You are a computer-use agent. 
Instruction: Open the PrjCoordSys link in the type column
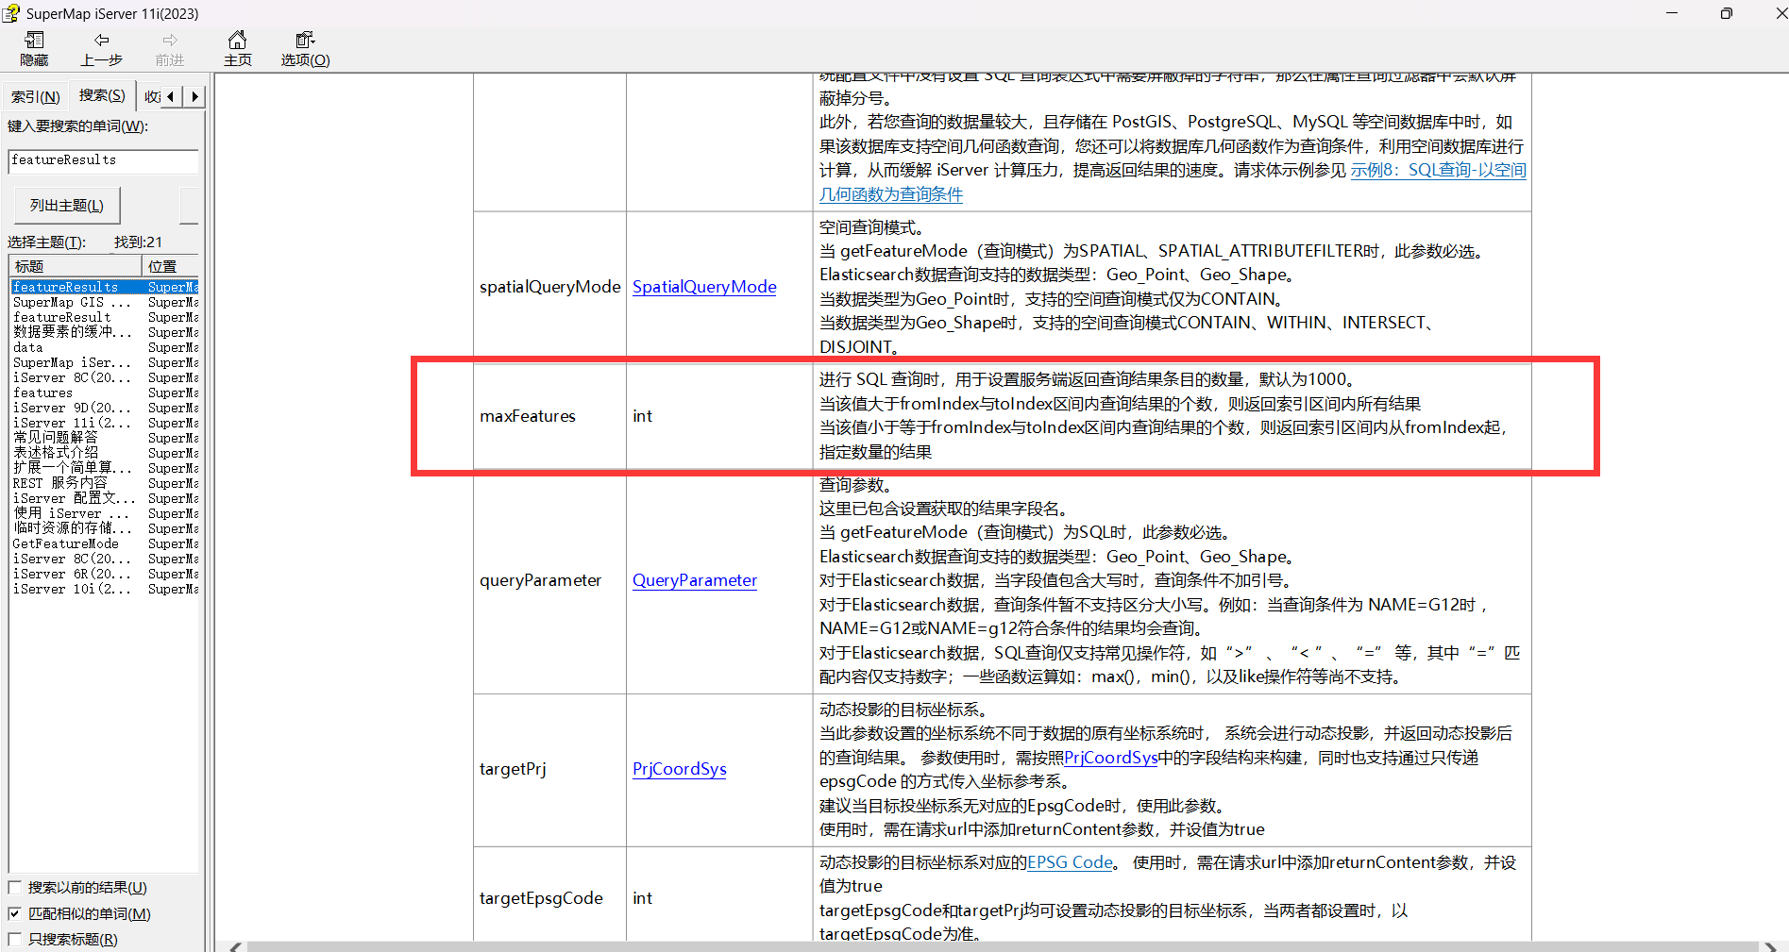(680, 769)
